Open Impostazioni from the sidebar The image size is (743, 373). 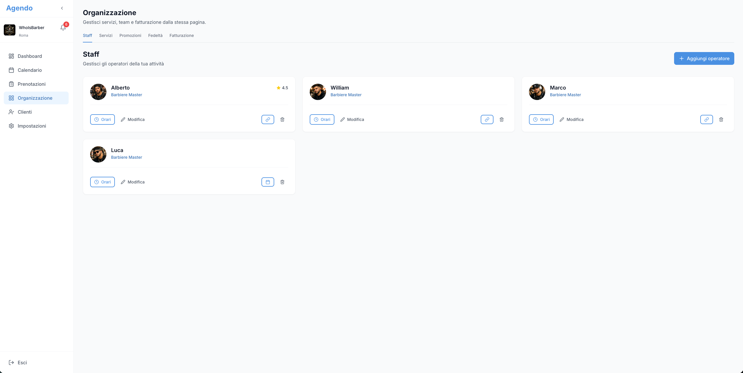pos(32,126)
